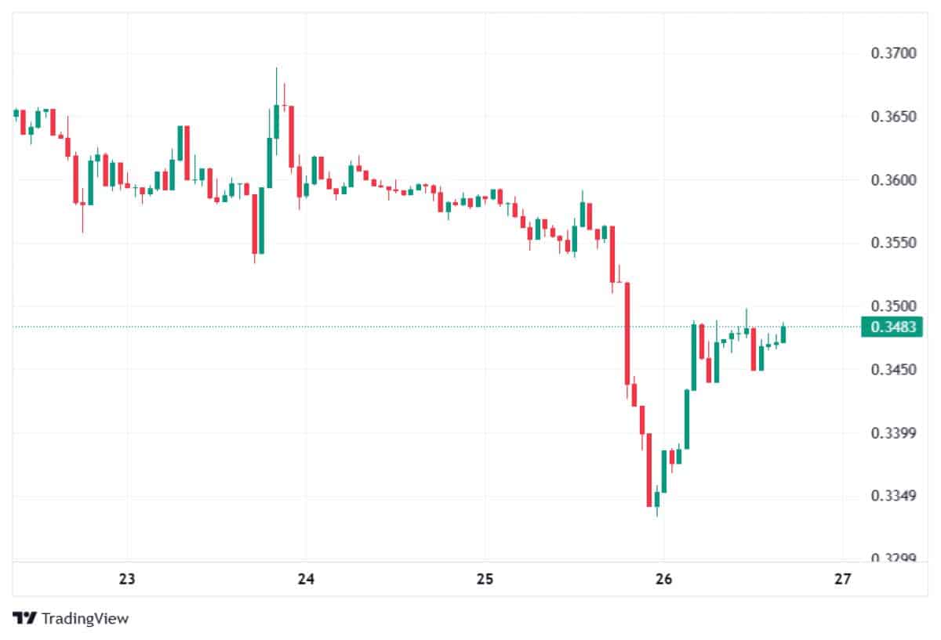Select the 0.3299 price label at bottom
This screenshot has height=640, width=941.
(x=893, y=558)
